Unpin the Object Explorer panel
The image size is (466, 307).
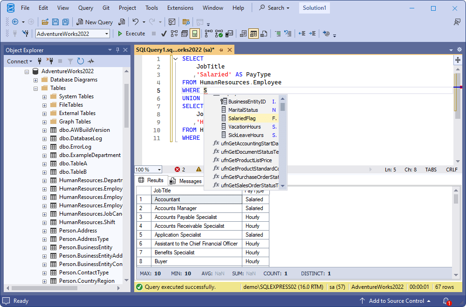click(x=117, y=50)
